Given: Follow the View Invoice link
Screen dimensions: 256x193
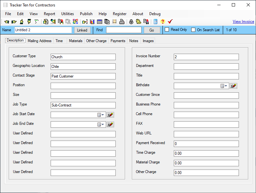Looking at the screenshot, I should pyautogui.click(x=243, y=22).
